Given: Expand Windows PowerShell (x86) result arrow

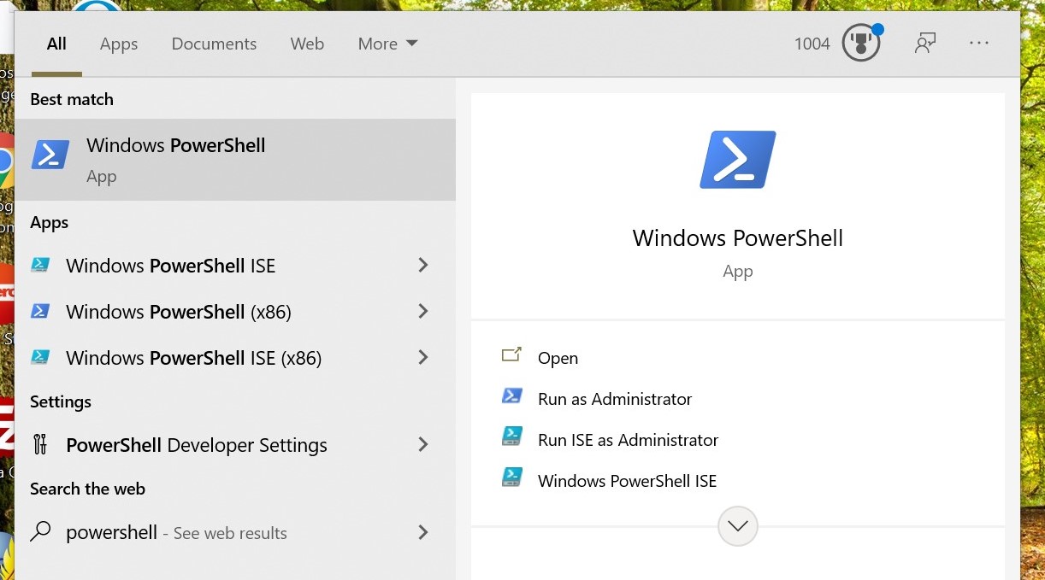Looking at the screenshot, I should 422,311.
